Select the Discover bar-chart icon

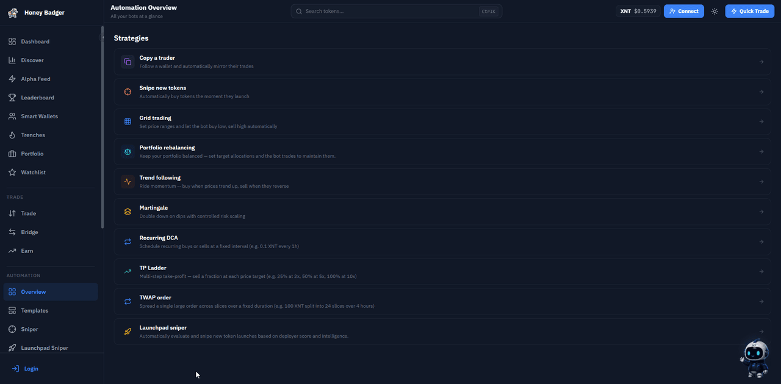click(x=12, y=60)
